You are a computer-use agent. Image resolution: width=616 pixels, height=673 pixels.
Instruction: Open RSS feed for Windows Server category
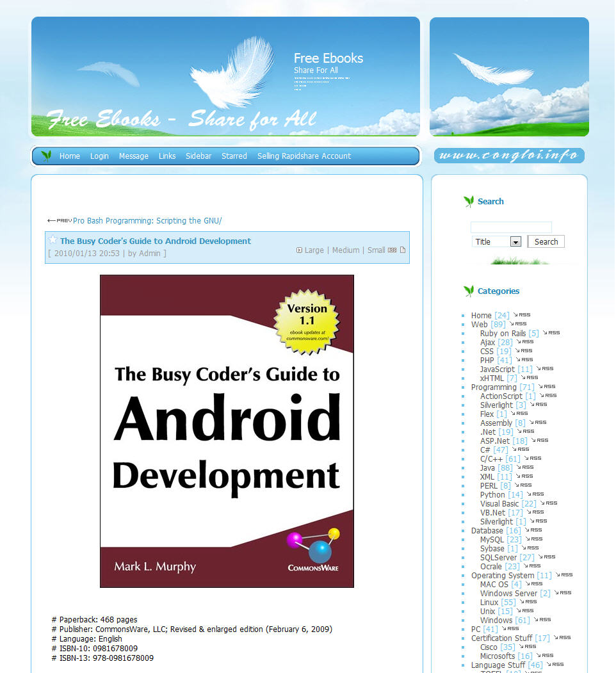click(x=563, y=593)
